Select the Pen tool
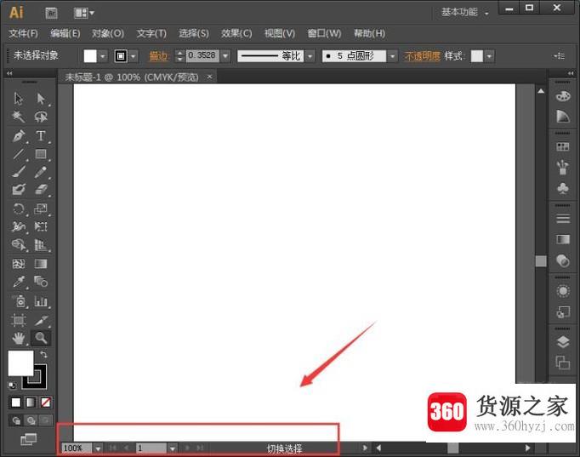Image resolution: width=580 pixels, height=457 pixels. click(19, 136)
